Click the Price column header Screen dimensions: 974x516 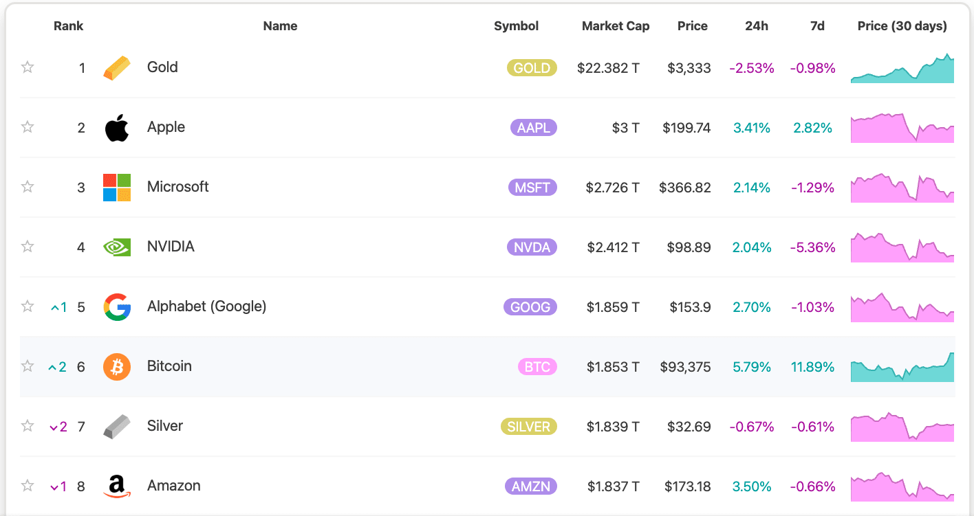(692, 26)
